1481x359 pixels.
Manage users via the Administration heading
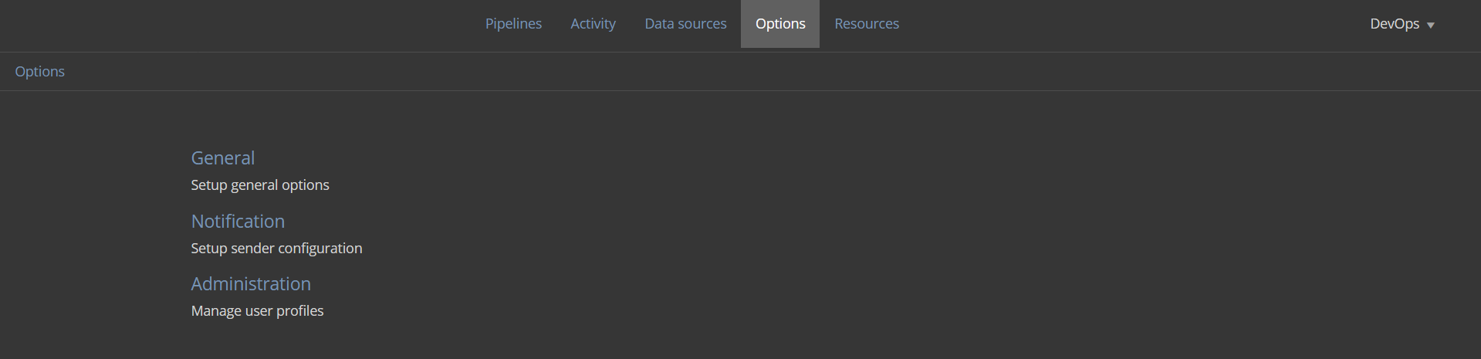click(x=251, y=283)
